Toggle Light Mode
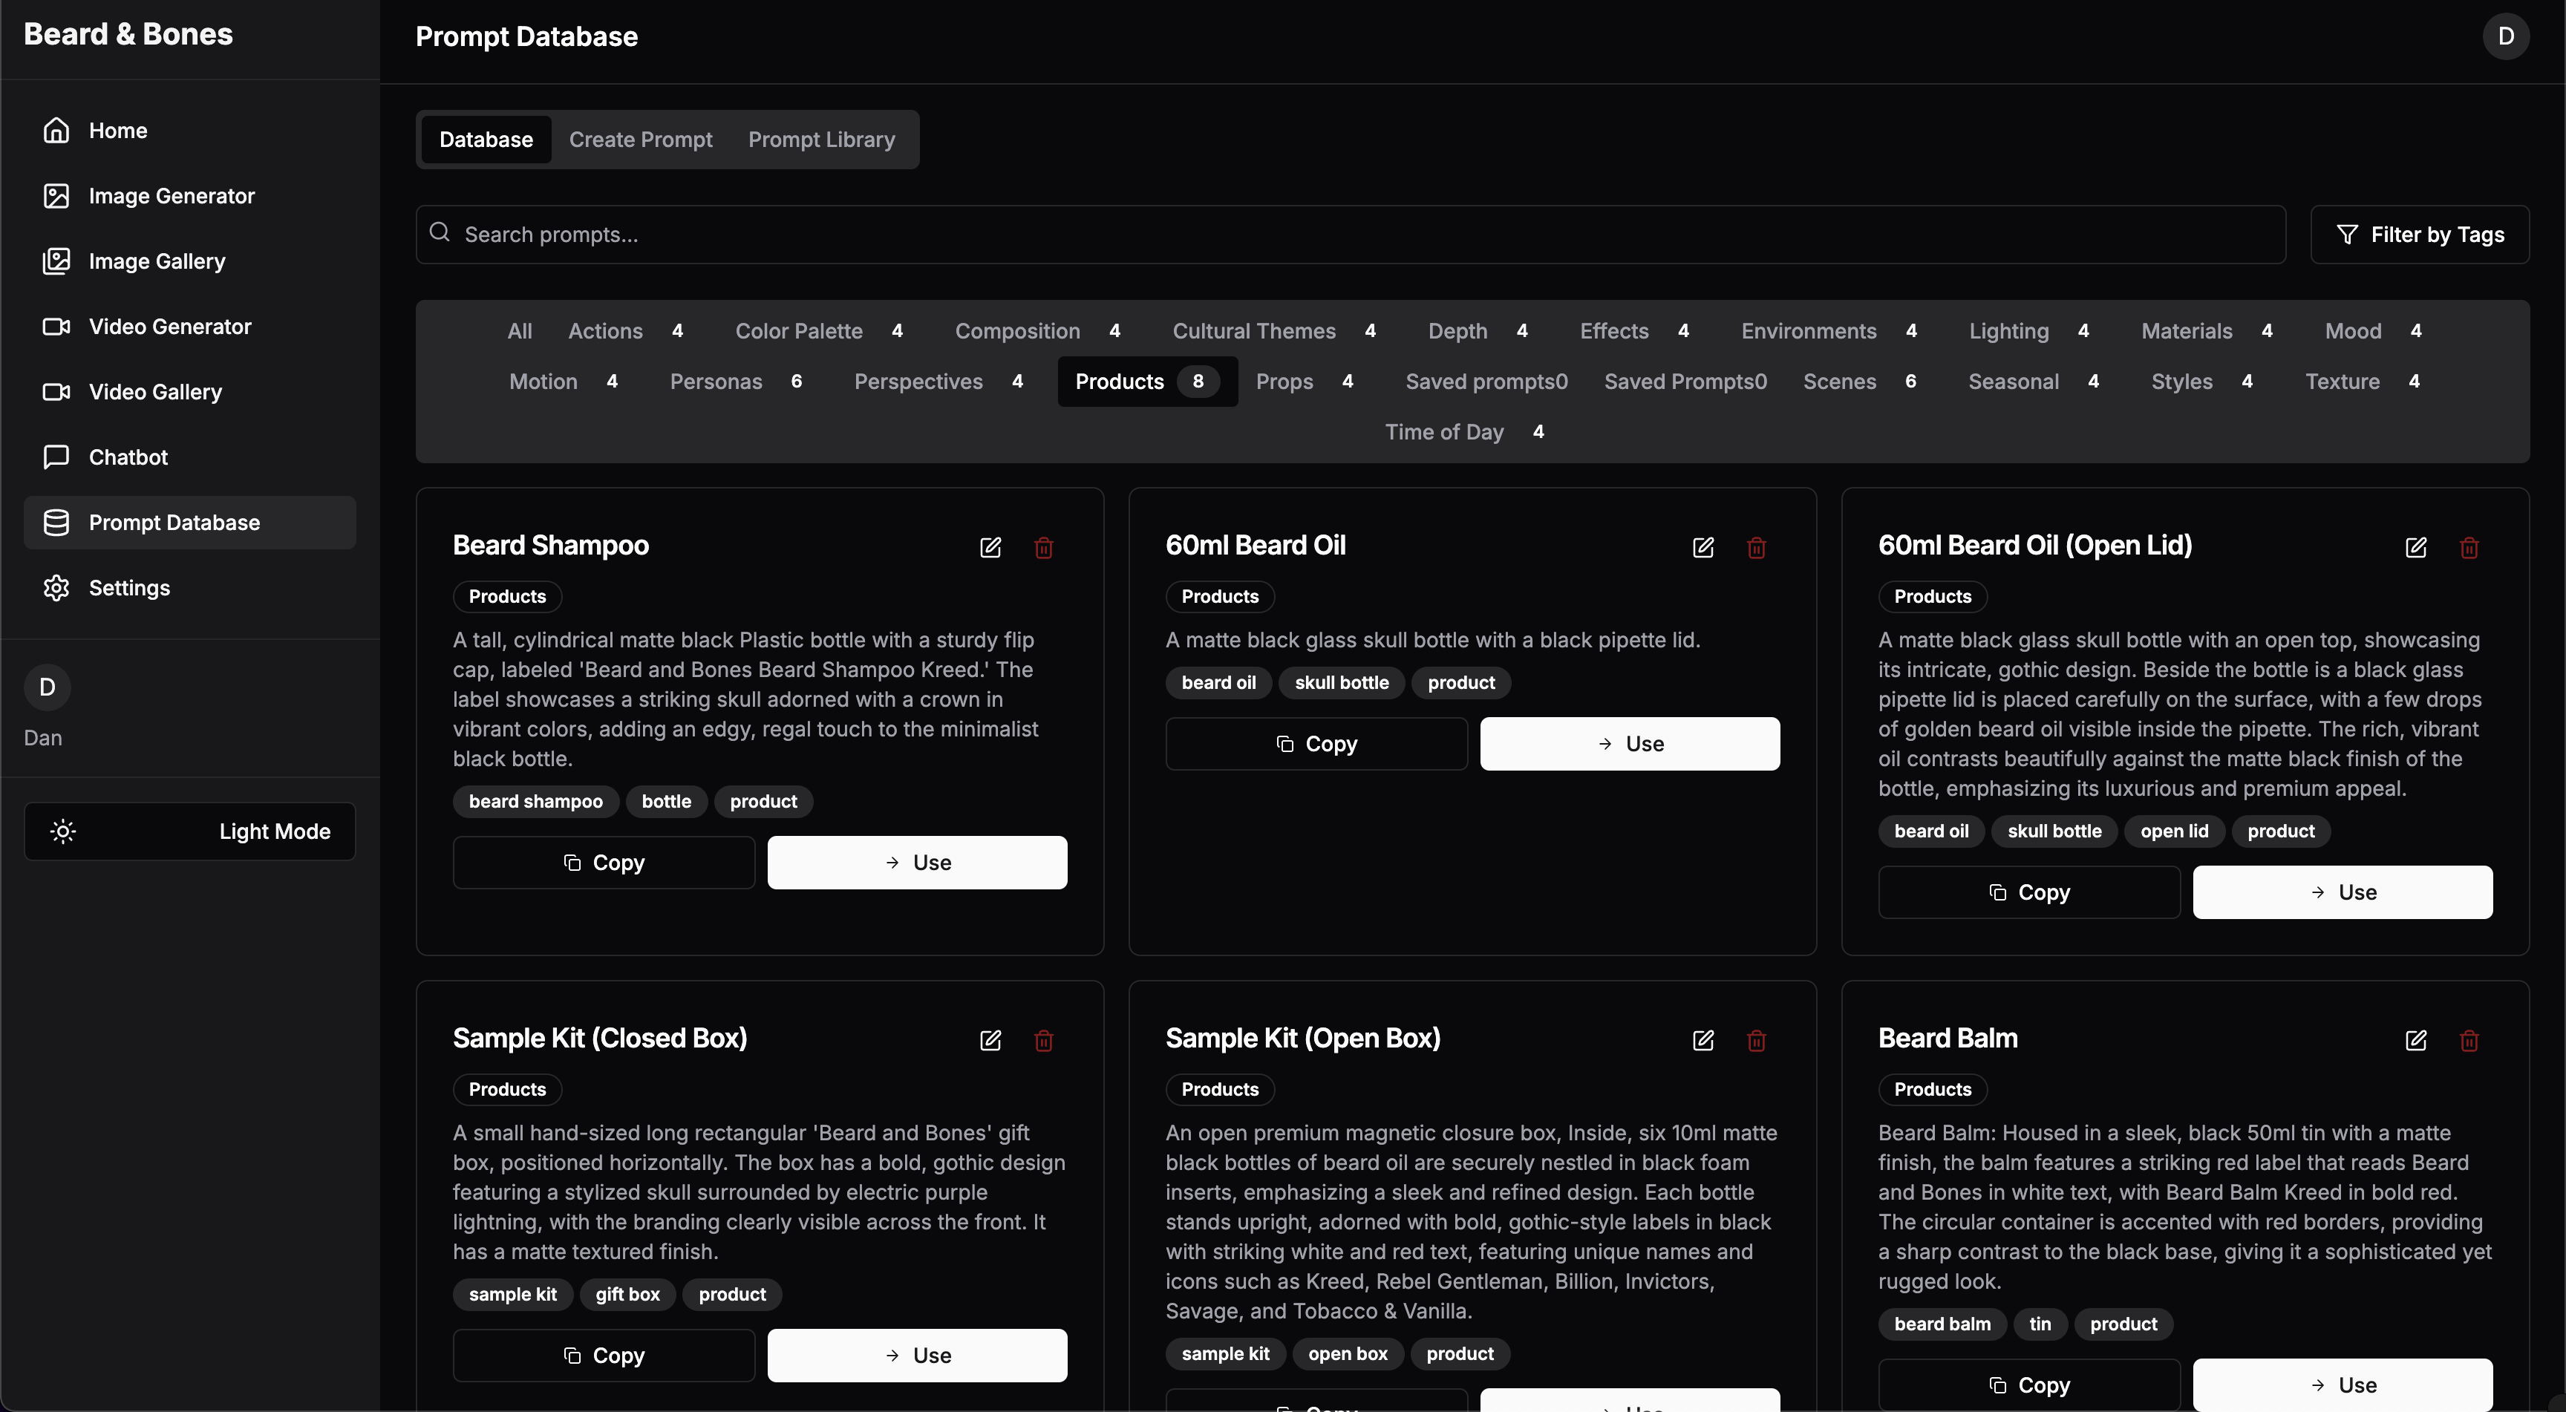Viewport: 2566px width, 1412px height. click(189, 831)
